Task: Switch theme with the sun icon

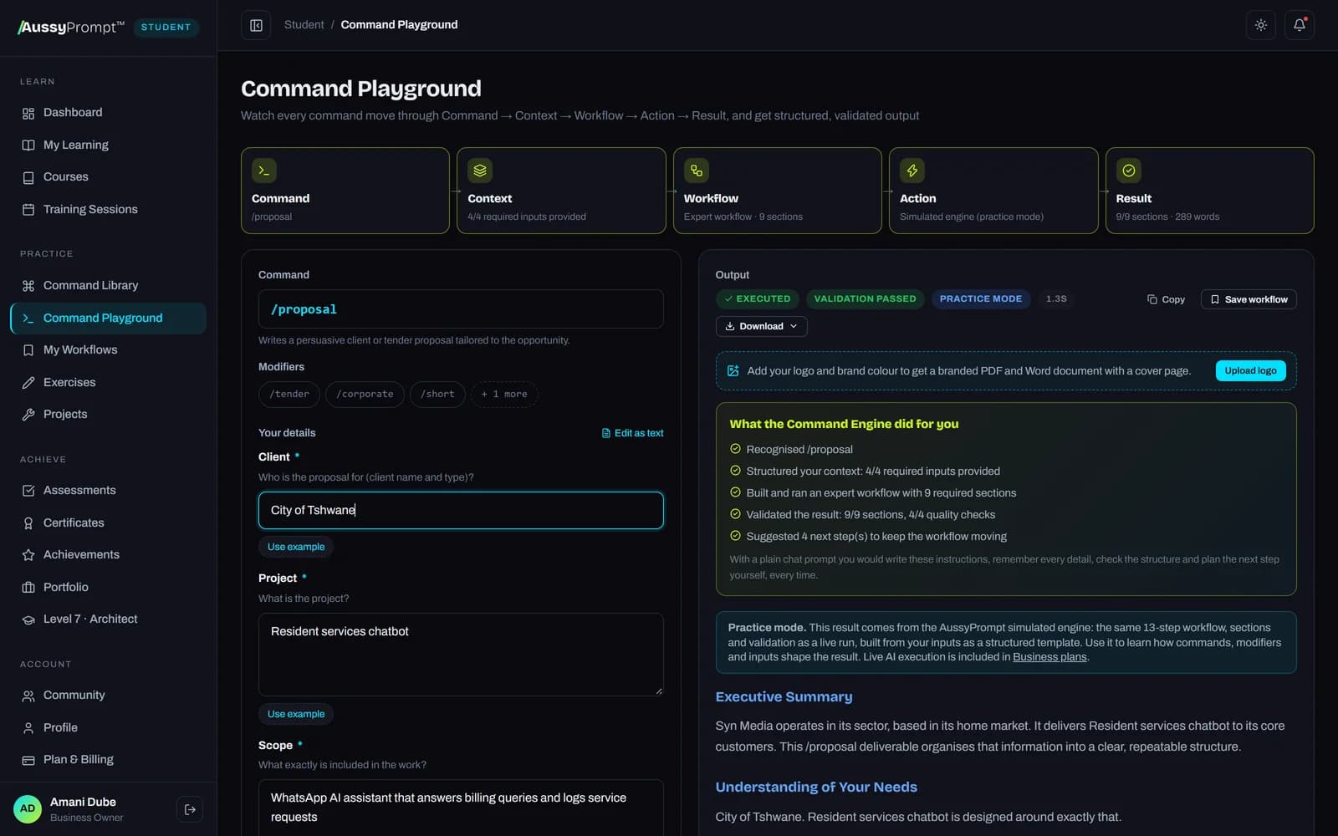Action: coord(1260,25)
